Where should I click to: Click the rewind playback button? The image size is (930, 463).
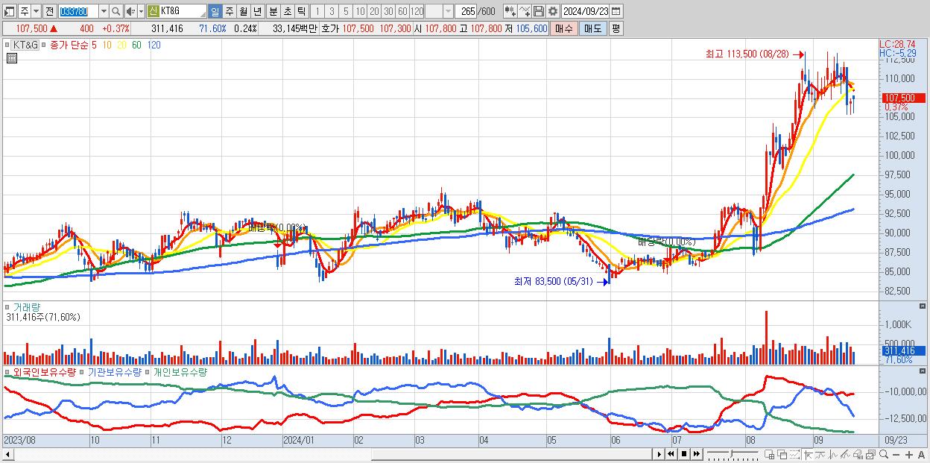point(671,455)
